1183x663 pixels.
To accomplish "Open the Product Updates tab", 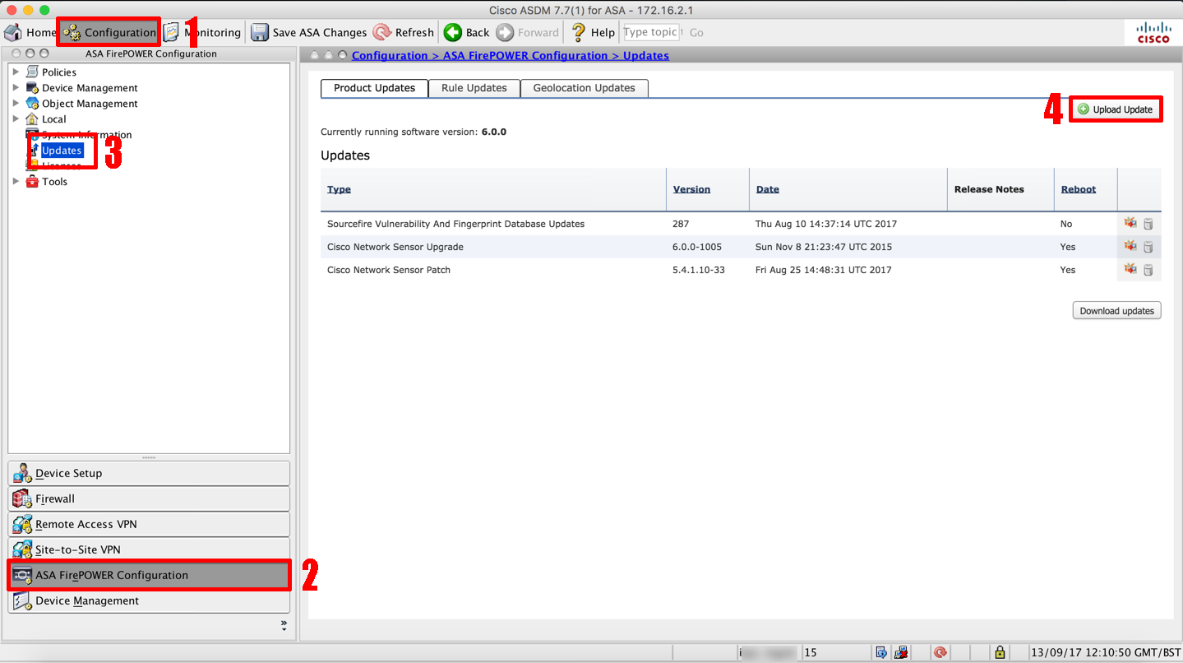I will (374, 88).
